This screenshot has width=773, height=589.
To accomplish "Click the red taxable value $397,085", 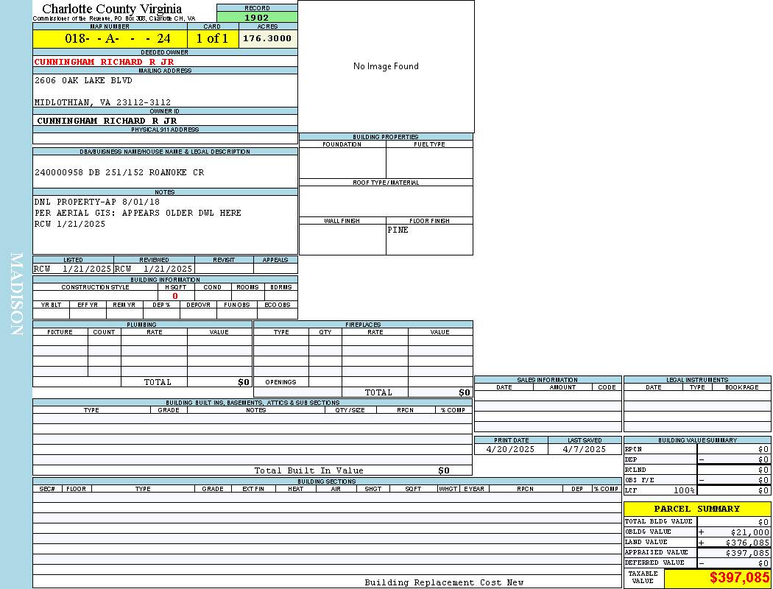I will pos(739,578).
